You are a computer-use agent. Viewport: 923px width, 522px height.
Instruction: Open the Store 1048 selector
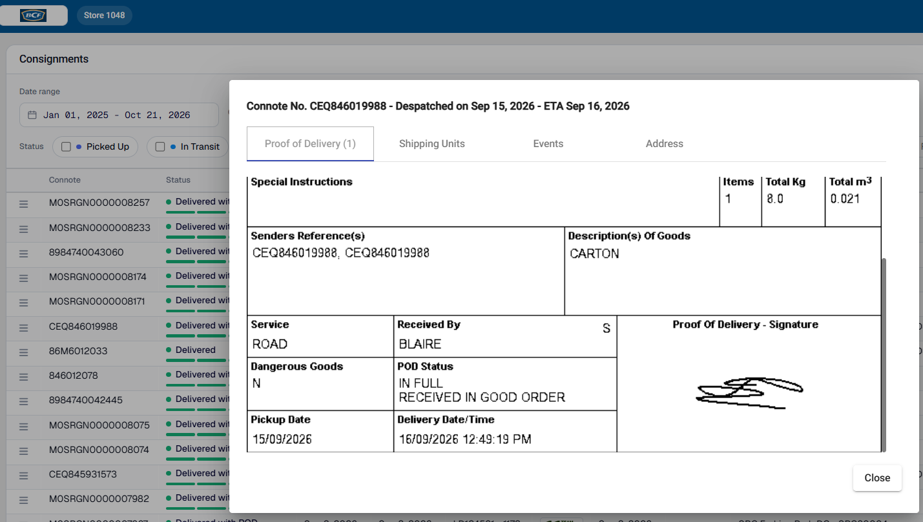[104, 15]
